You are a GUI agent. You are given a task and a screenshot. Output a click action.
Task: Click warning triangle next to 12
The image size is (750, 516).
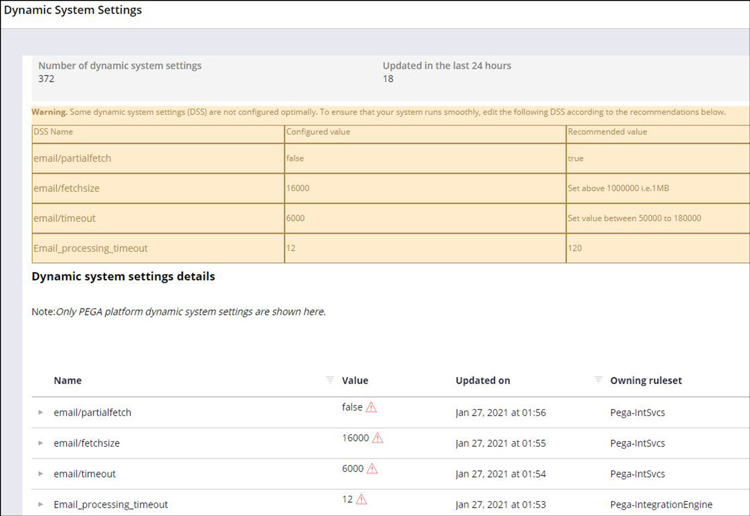tap(361, 500)
